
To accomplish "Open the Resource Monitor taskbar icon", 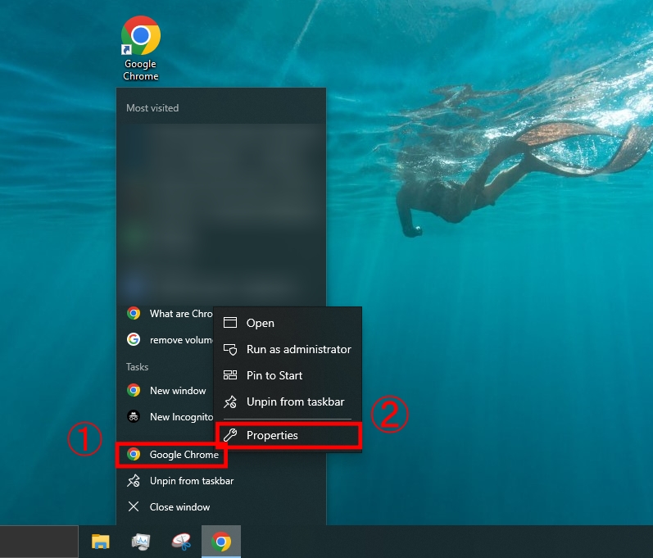I will point(141,542).
